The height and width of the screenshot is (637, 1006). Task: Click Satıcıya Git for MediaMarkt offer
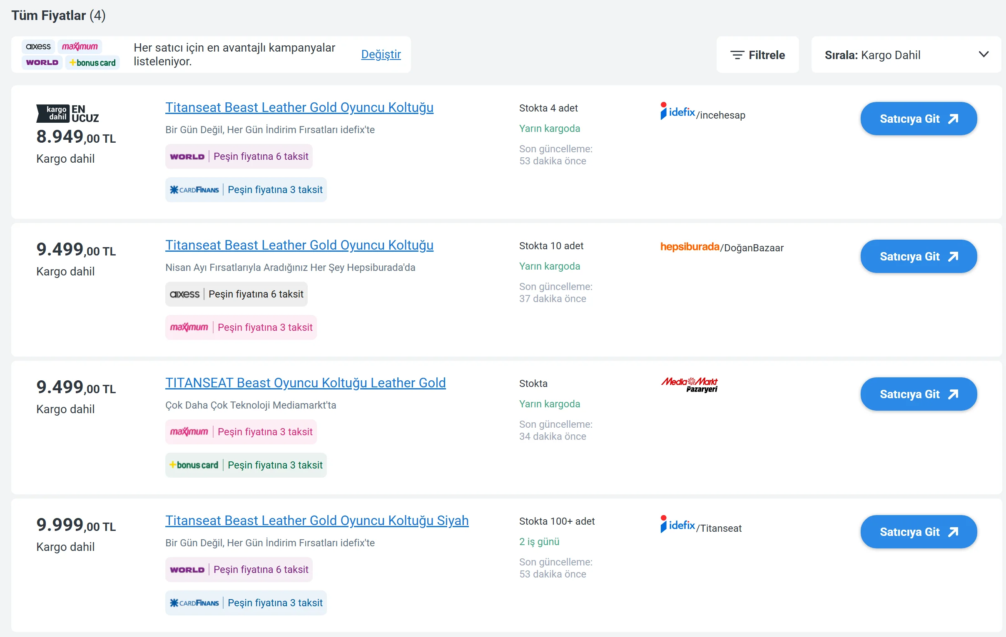pyautogui.click(x=918, y=394)
